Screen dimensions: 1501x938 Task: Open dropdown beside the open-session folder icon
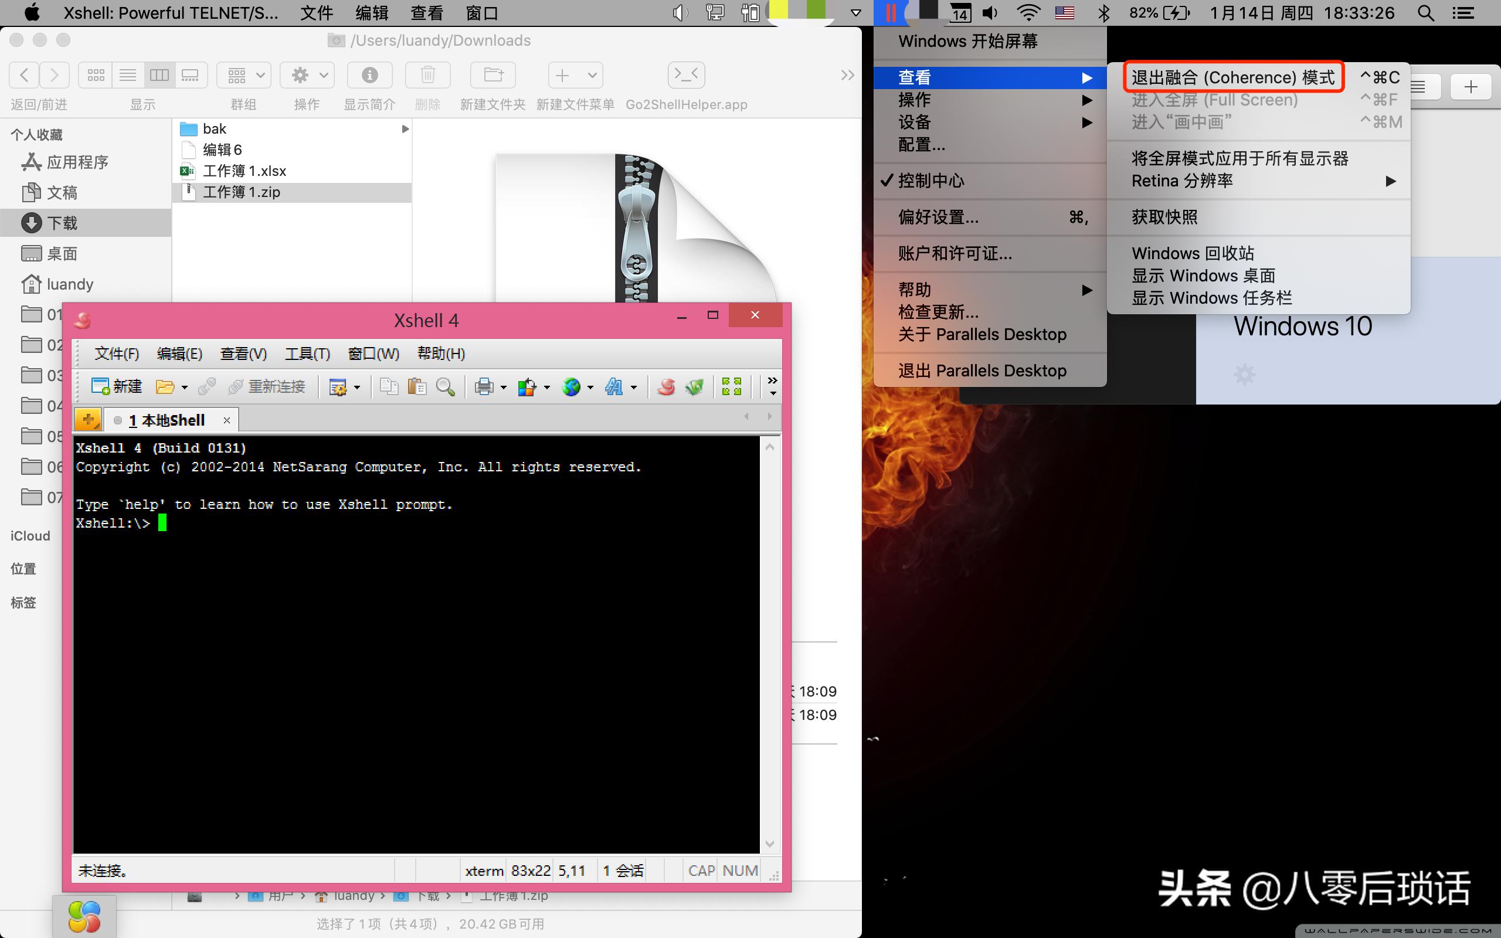tap(184, 386)
